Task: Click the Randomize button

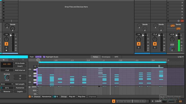Action: 46,96
